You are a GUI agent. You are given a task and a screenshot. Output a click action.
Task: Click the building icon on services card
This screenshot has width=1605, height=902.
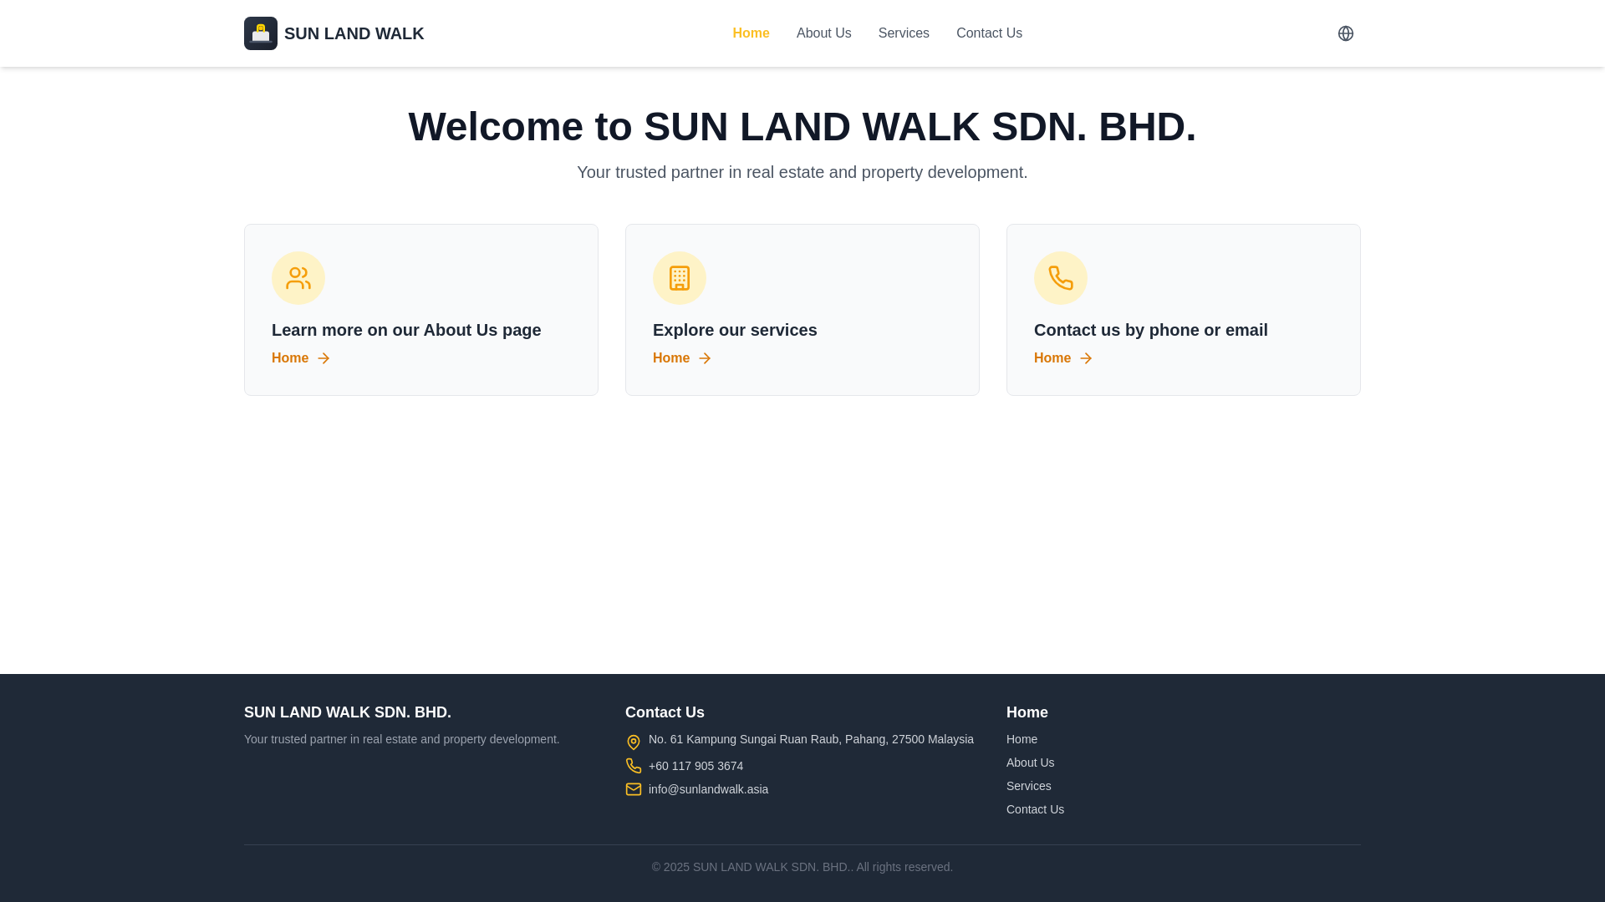pos(680,278)
